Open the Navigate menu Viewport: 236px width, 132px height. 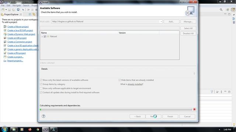17,5
